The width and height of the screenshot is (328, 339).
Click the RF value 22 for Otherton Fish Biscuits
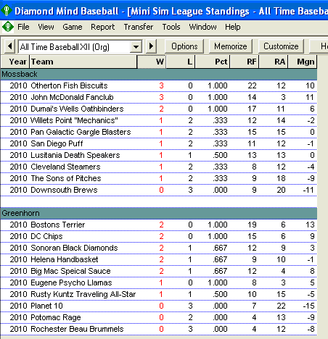click(252, 85)
